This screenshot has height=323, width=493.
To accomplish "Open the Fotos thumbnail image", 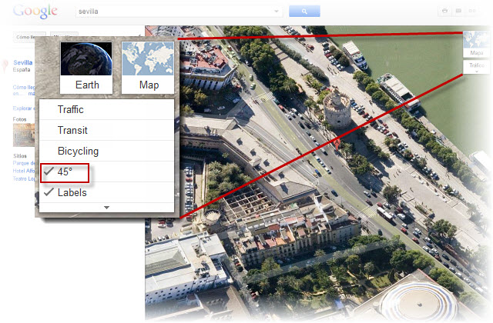I will click(24, 135).
